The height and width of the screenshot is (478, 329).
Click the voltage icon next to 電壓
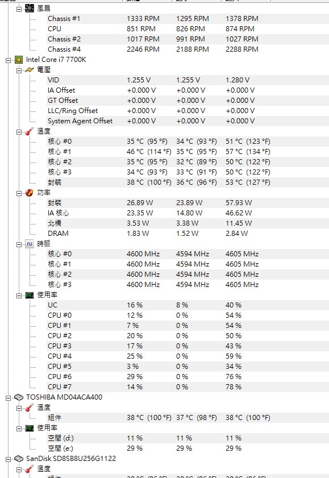coord(29,70)
